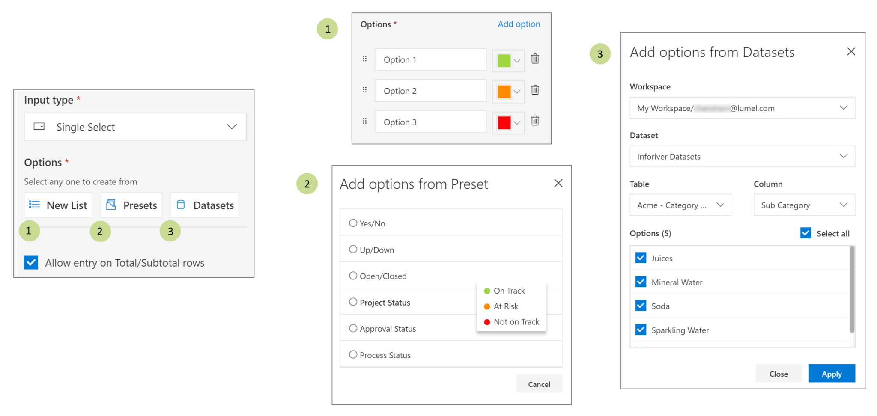This screenshot has width=877, height=416.
Task: Deselect the Mineral Water option
Action: (640, 282)
